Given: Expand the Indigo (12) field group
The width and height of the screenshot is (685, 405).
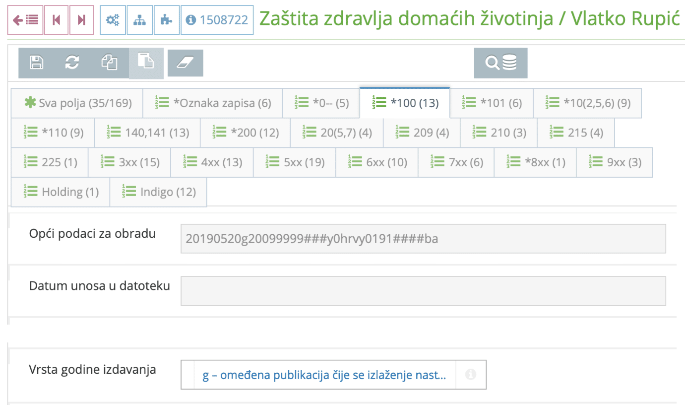Looking at the screenshot, I should click(158, 192).
